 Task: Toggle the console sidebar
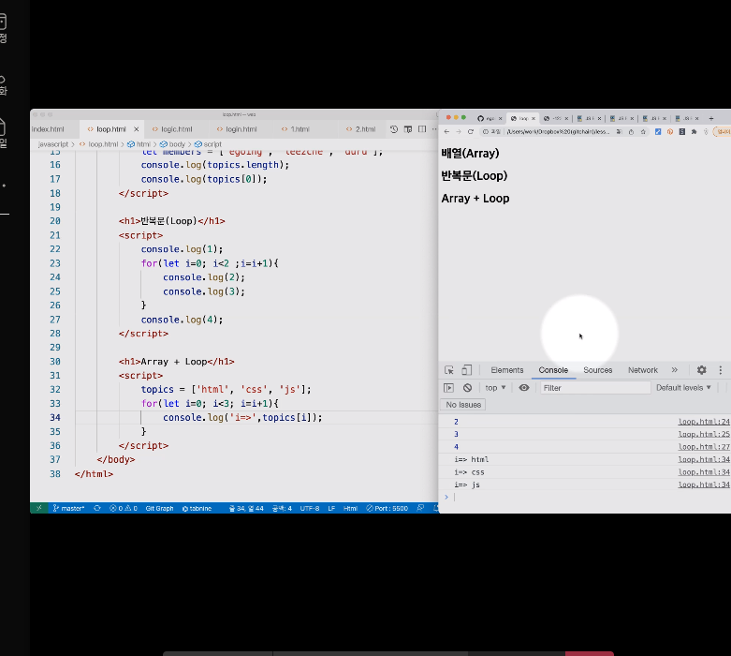(x=448, y=388)
